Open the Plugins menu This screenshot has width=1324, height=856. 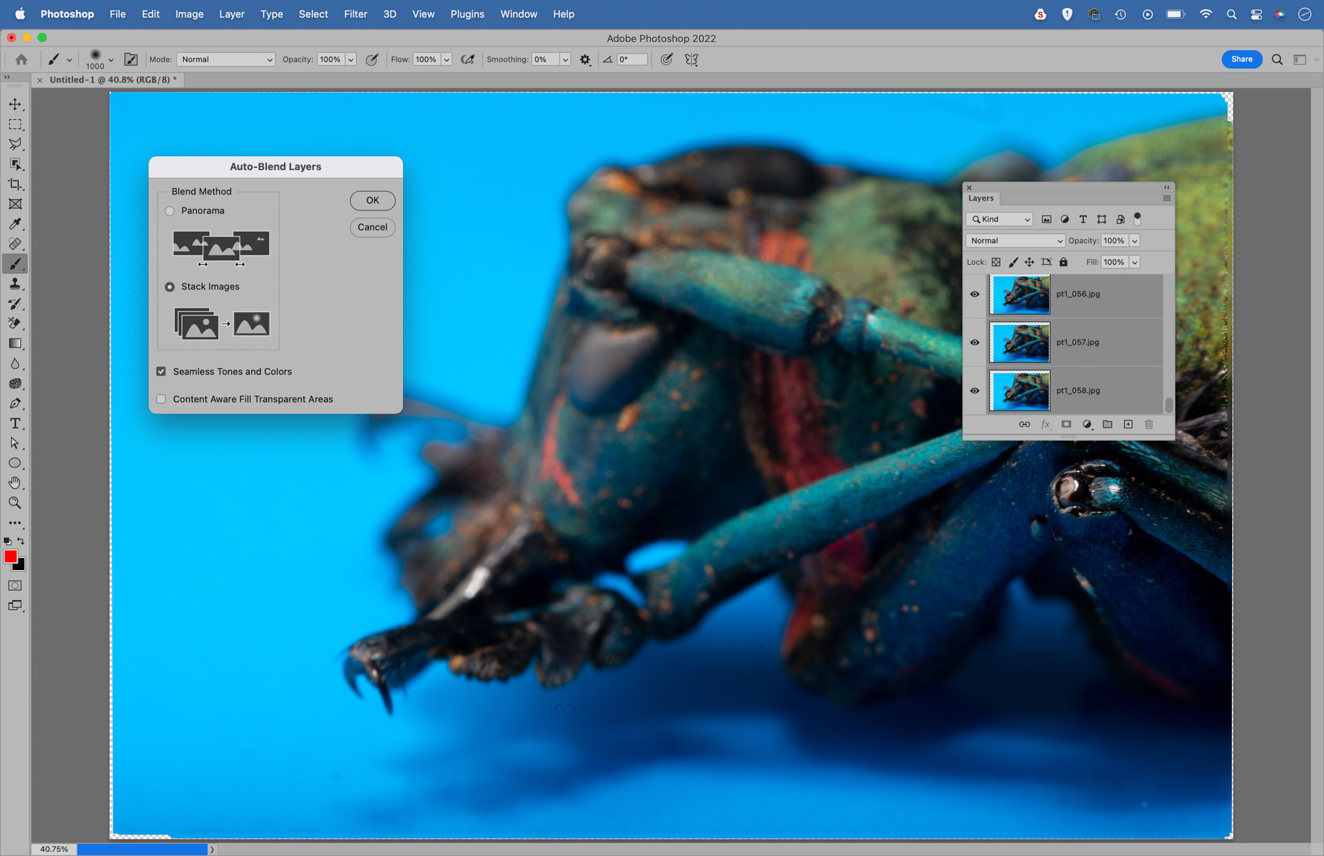tap(467, 14)
